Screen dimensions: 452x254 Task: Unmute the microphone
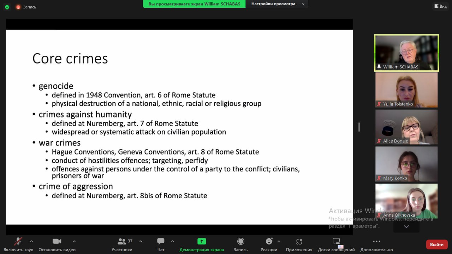point(18,242)
